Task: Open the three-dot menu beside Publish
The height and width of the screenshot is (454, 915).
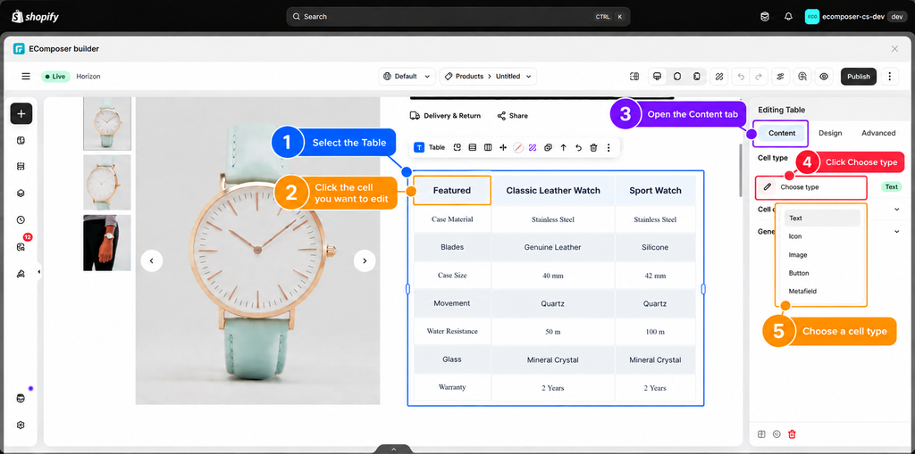Action: tap(889, 77)
